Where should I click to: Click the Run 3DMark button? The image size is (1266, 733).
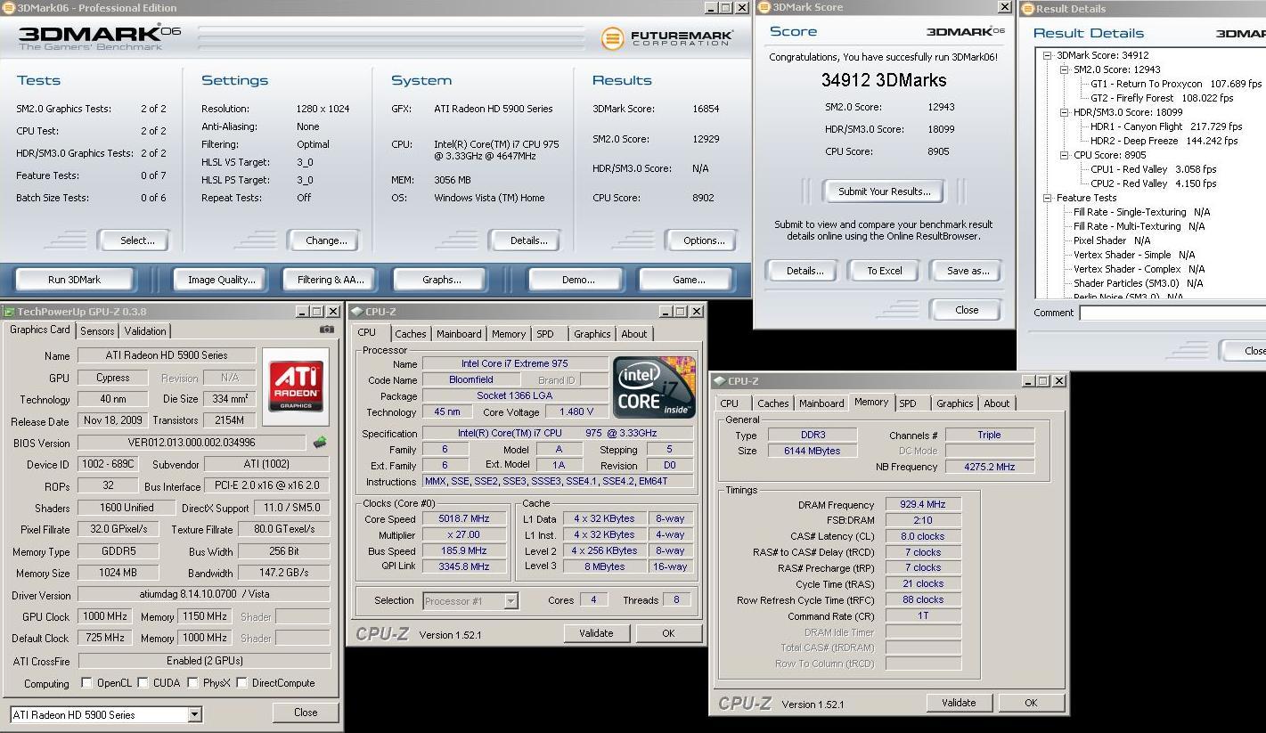[74, 280]
